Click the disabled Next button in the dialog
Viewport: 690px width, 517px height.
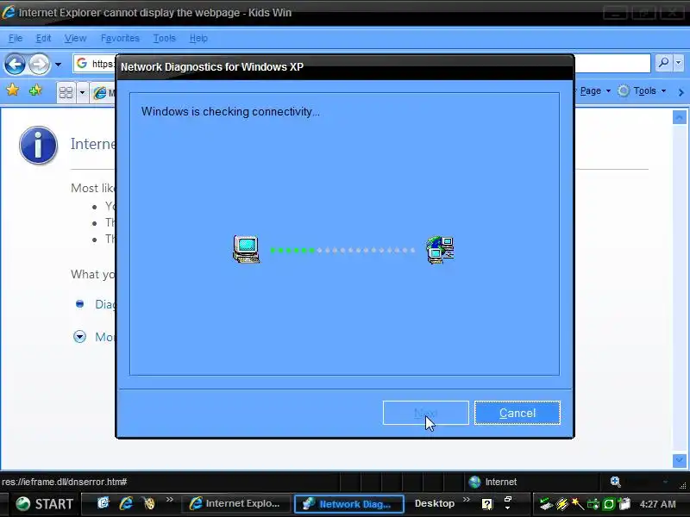pyautogui.click(x=425, y=413)
